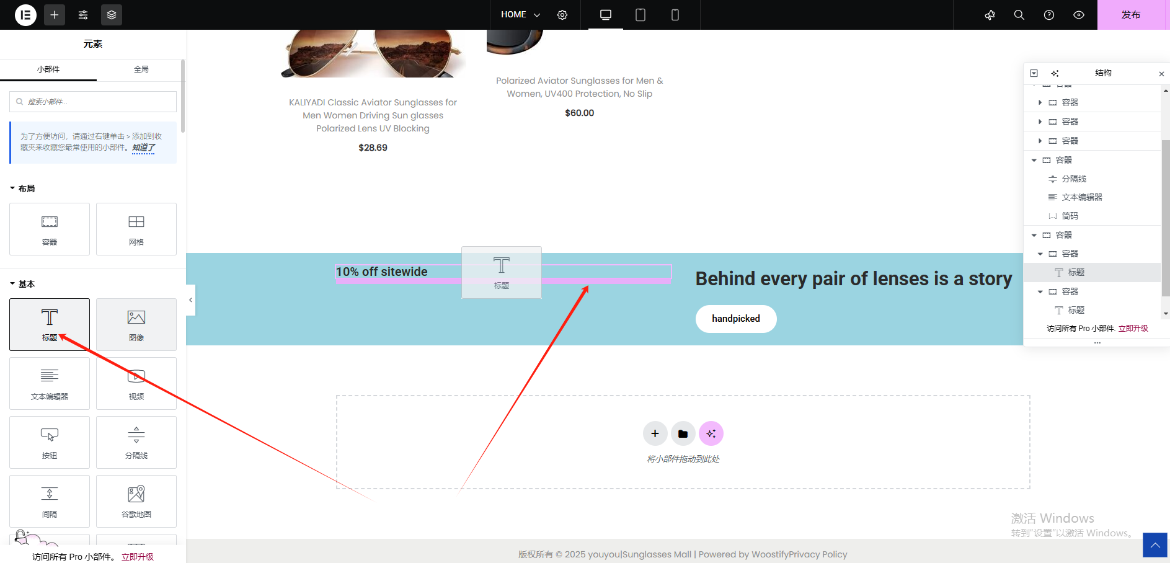
Task: Click the Elementor logo menu icon
Action: click(25, 15)
